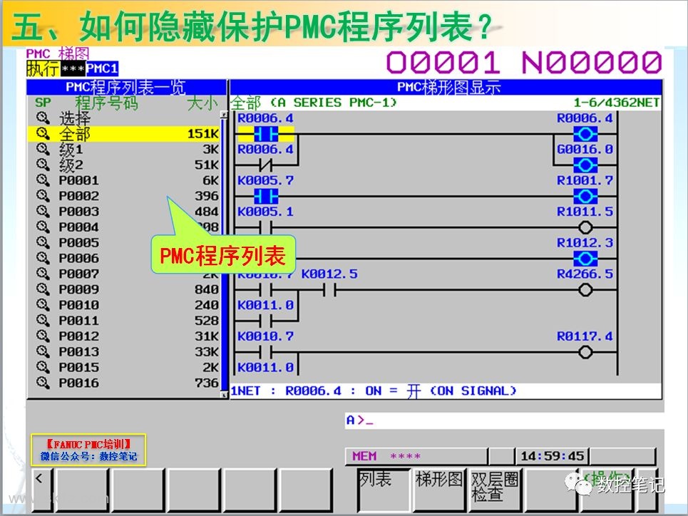
Task: Click magnifier icon beside P0007
Action: [43, 274]
